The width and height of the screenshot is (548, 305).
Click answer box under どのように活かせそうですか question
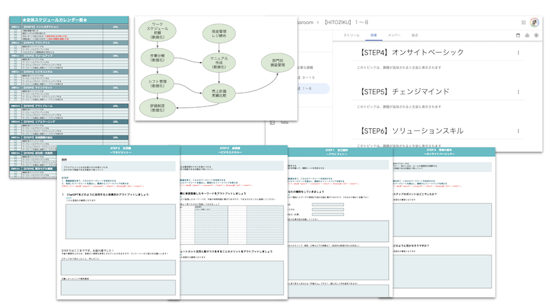click(x=442, y=271)
